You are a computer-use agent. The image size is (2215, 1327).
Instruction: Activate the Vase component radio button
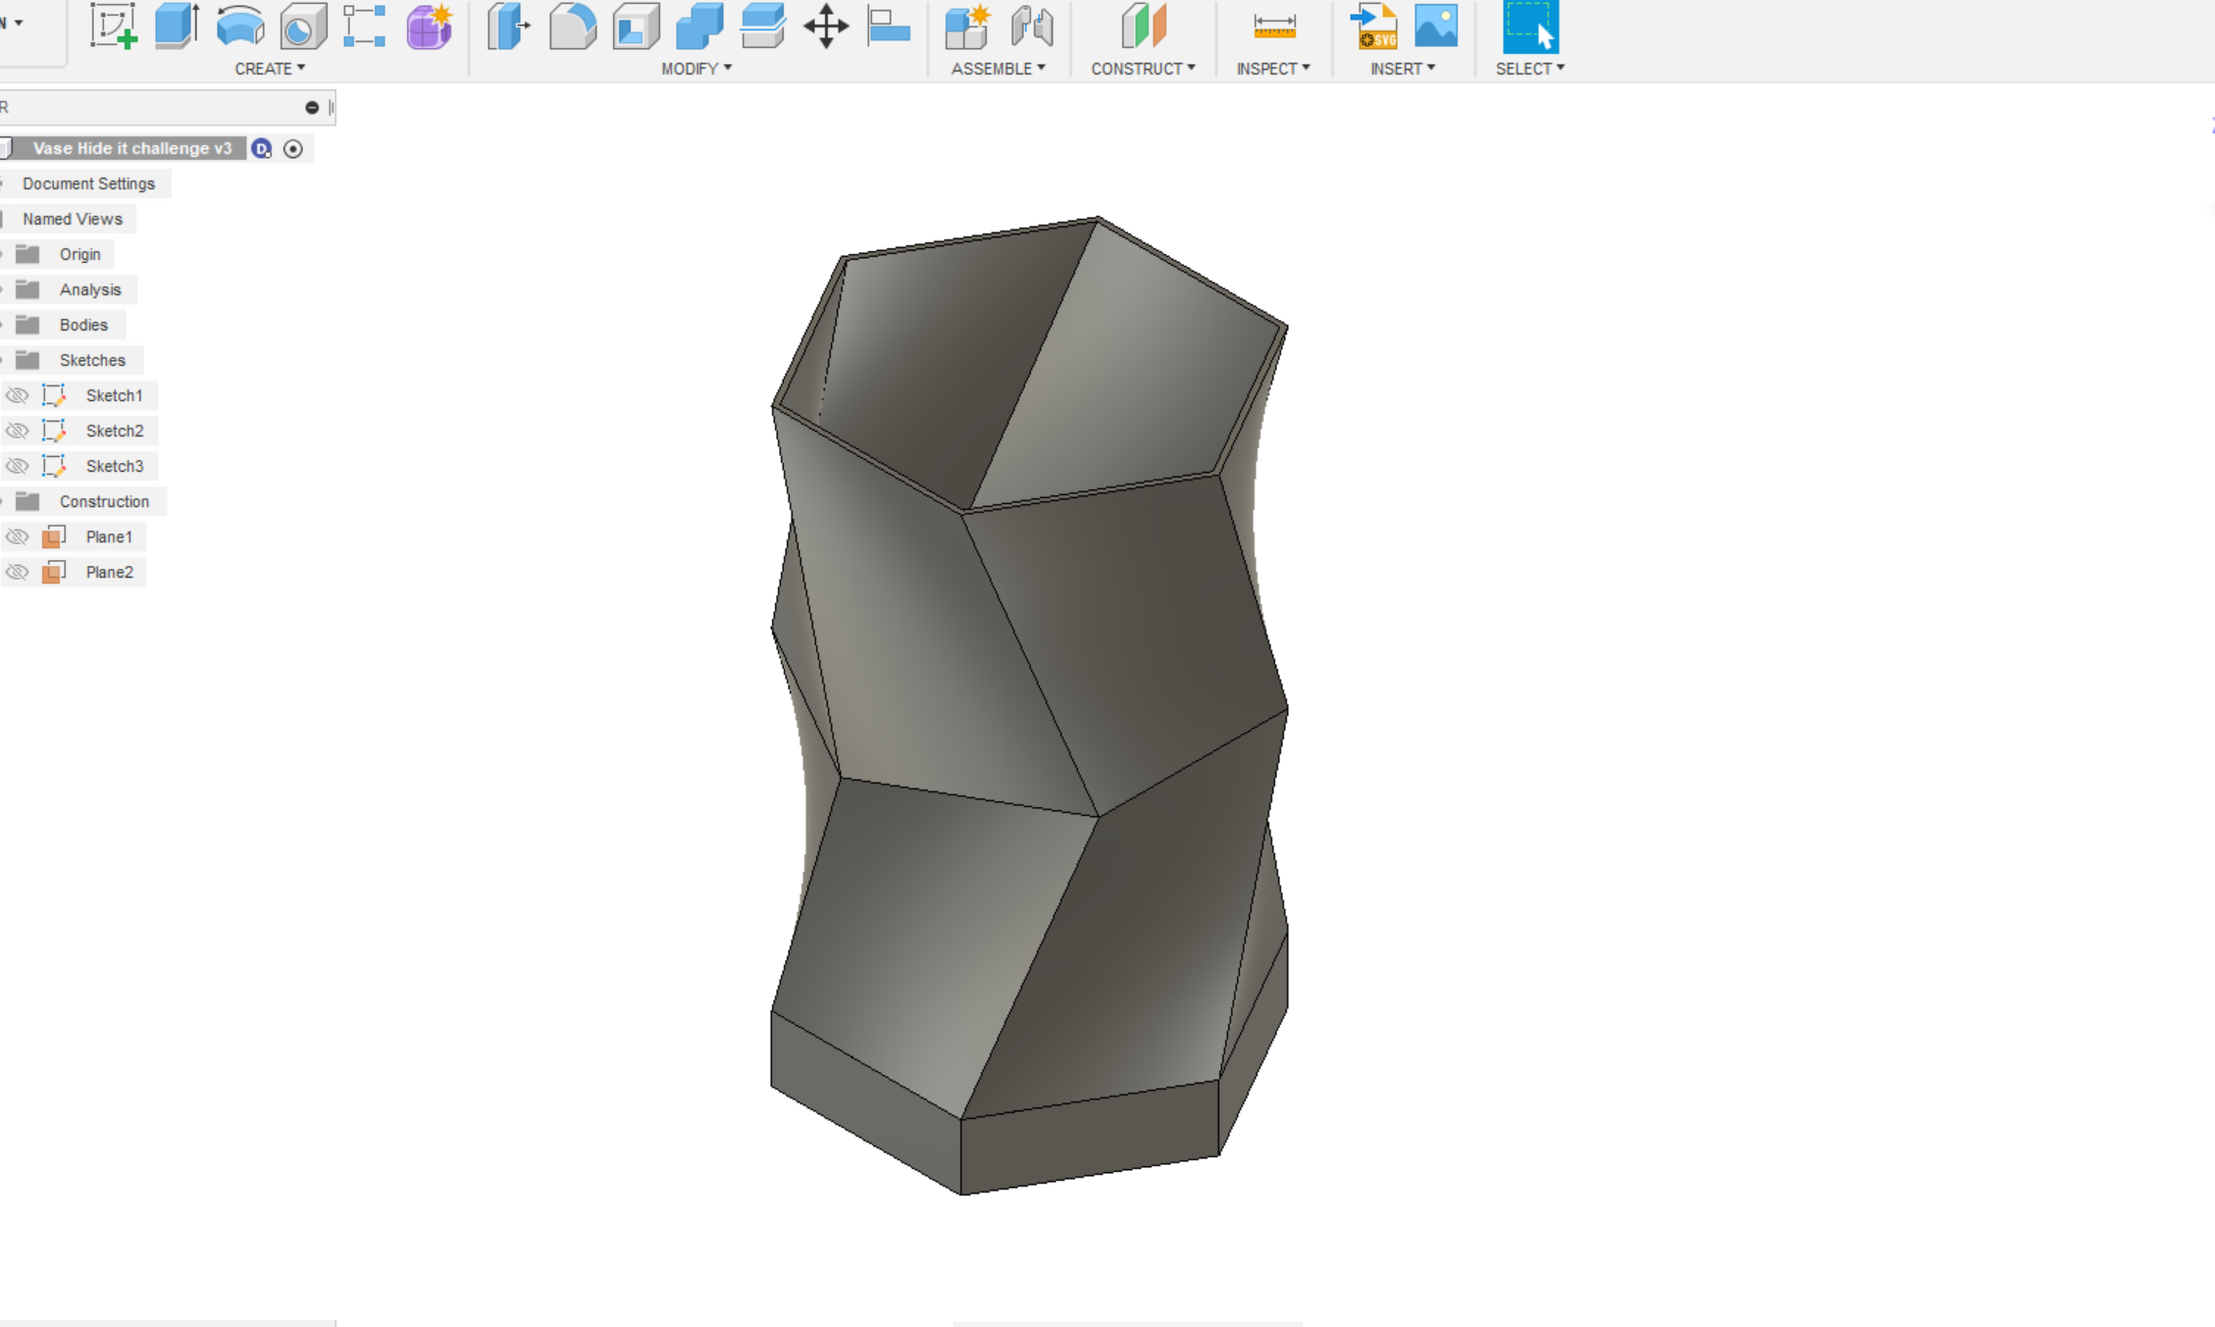pyautogui.click(x=292, y=148)
